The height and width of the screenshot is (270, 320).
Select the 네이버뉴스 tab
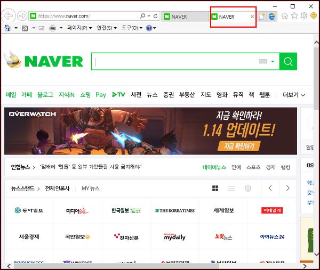pos(214,167)
